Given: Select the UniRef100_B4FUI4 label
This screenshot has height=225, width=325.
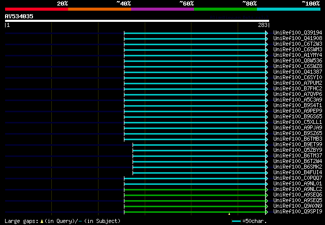Looking at the screenshot, I should coord(298,173).
